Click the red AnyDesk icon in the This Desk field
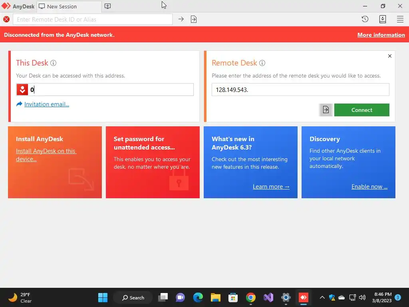The height and width of the screenshot is (307, 409). 22,90
